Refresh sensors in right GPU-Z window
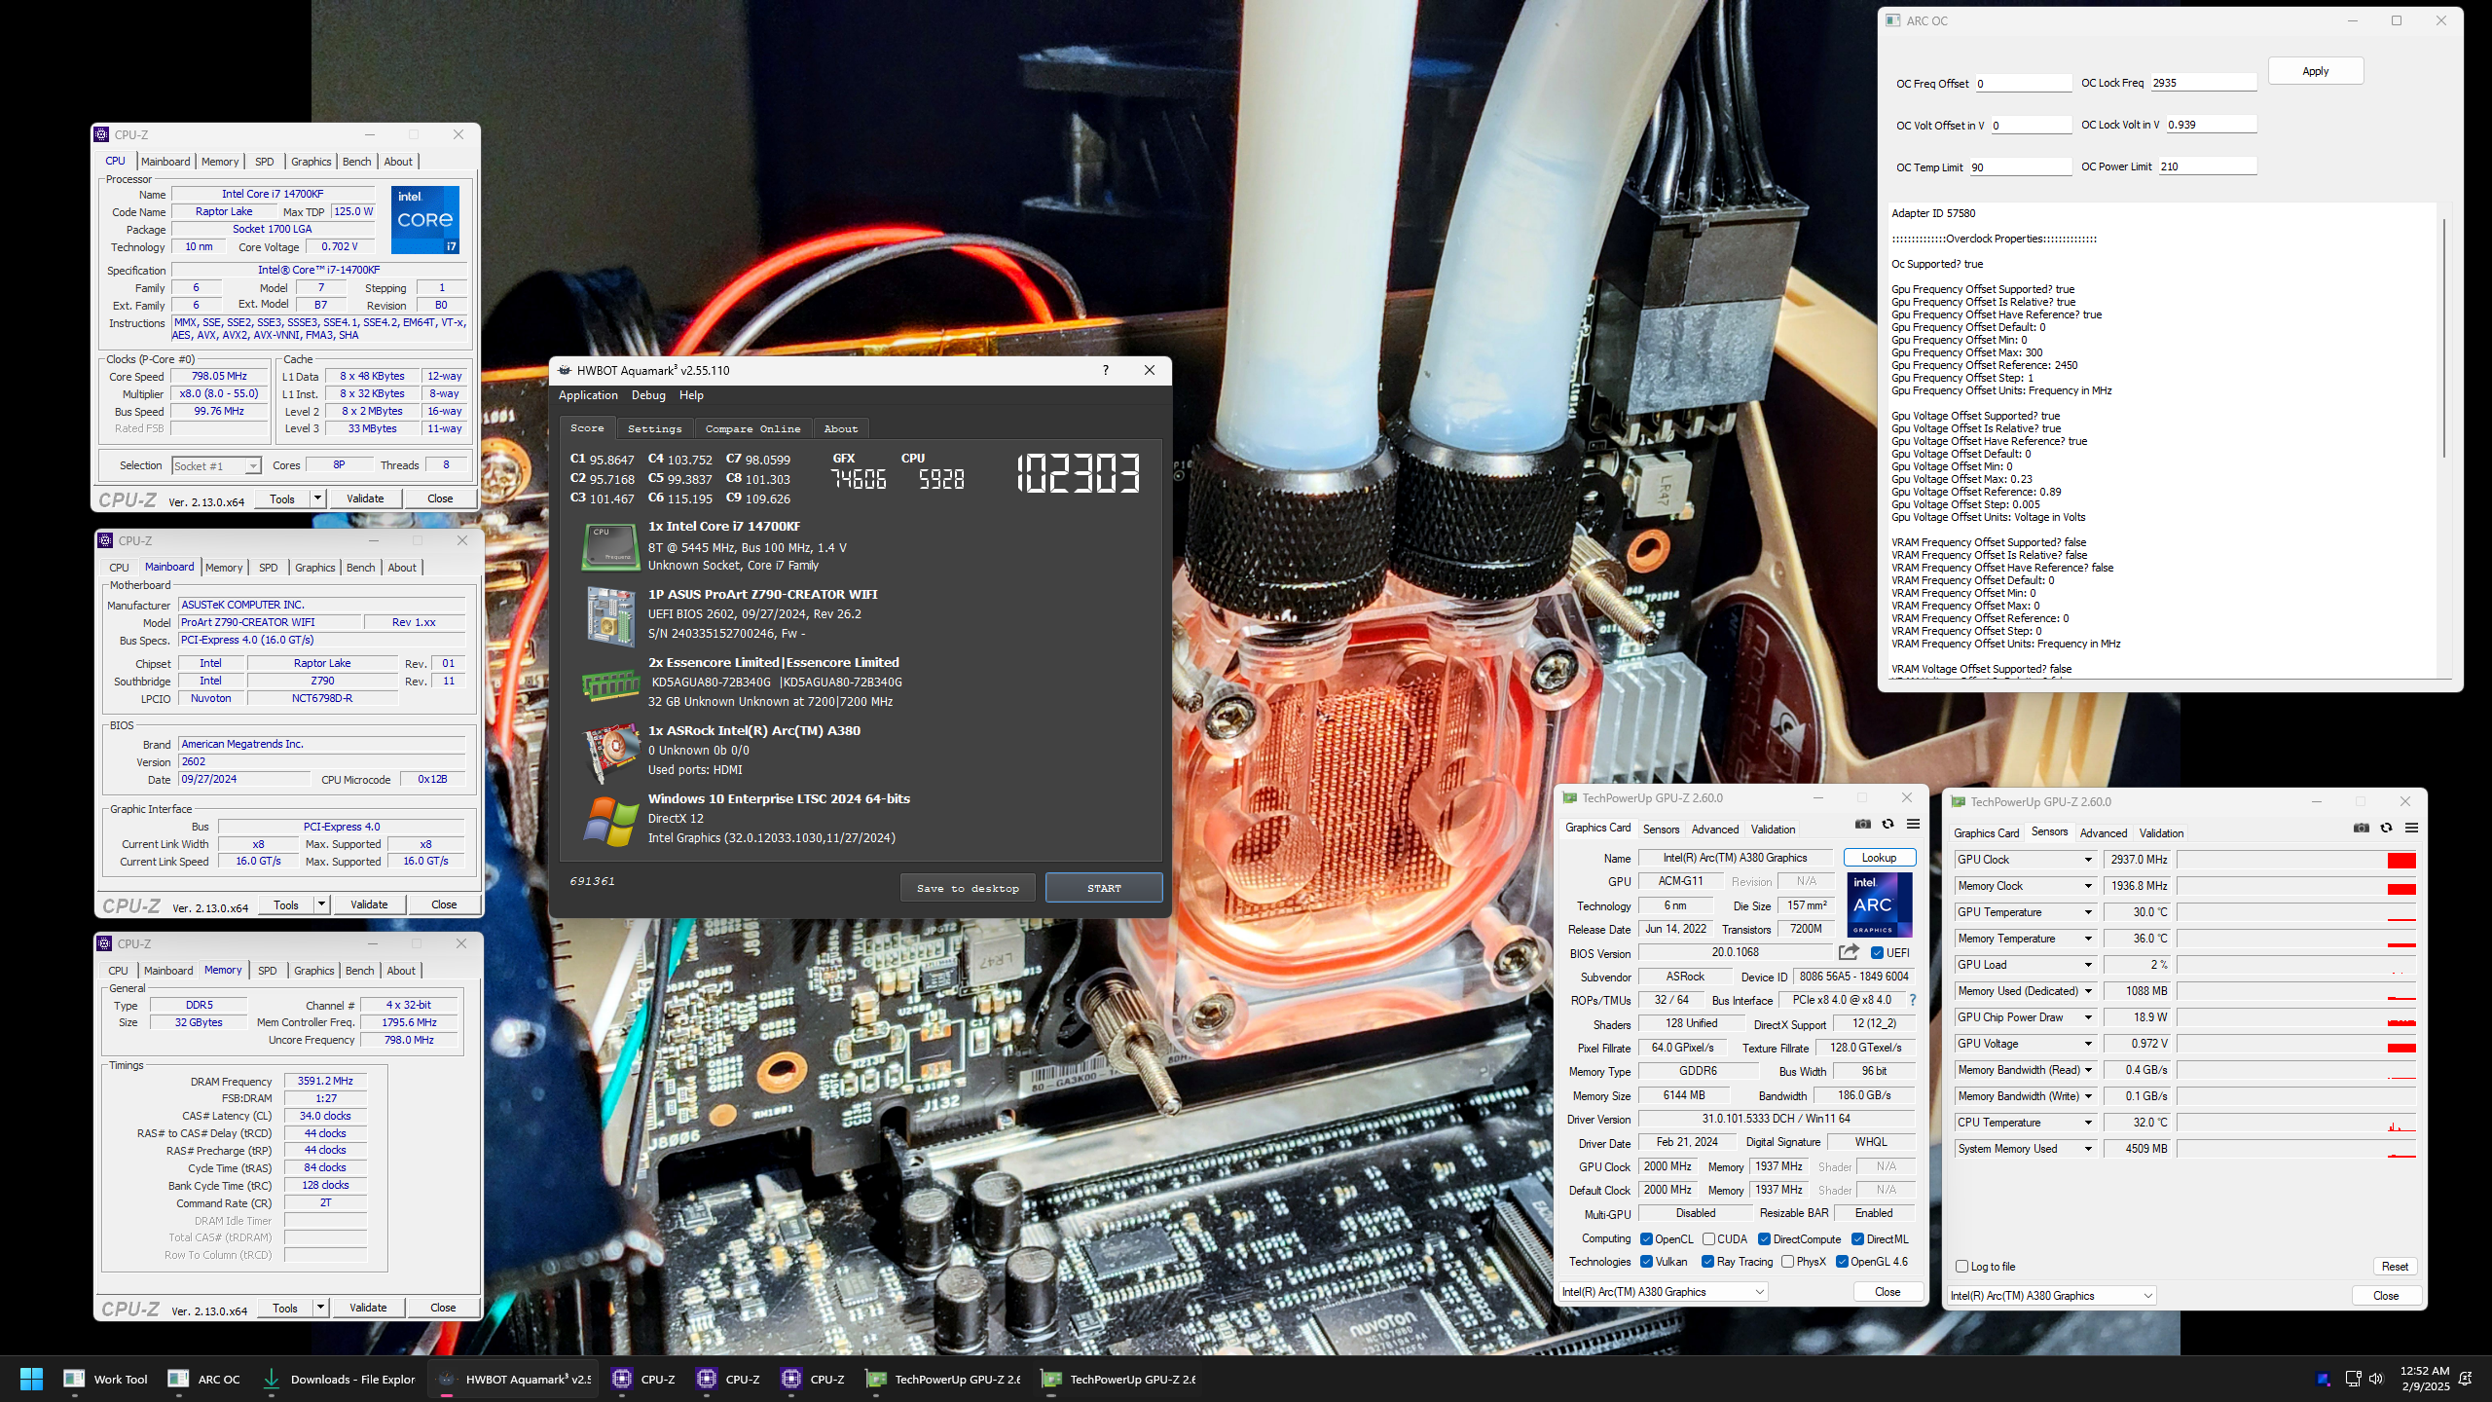Image resolution: width=2492 pixels, height=1402 pixels. pyautogui.click(x=2386, y=828)
